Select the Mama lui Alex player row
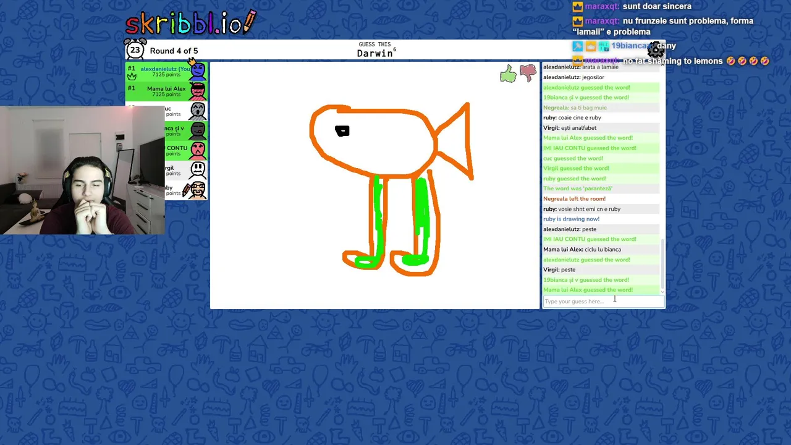Viewport: 791px width, 445px height. pyautogui.click(x=166, y=91)
